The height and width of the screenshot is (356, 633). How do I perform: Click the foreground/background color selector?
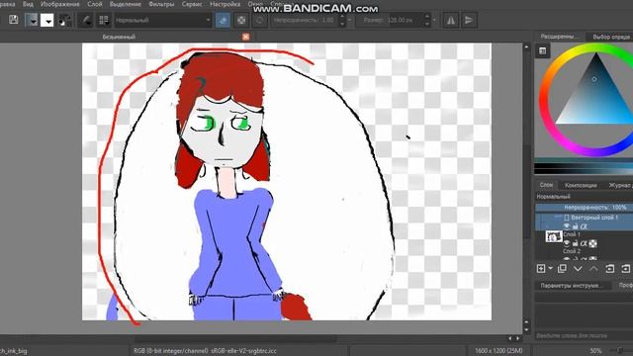[x=64, y=20]
